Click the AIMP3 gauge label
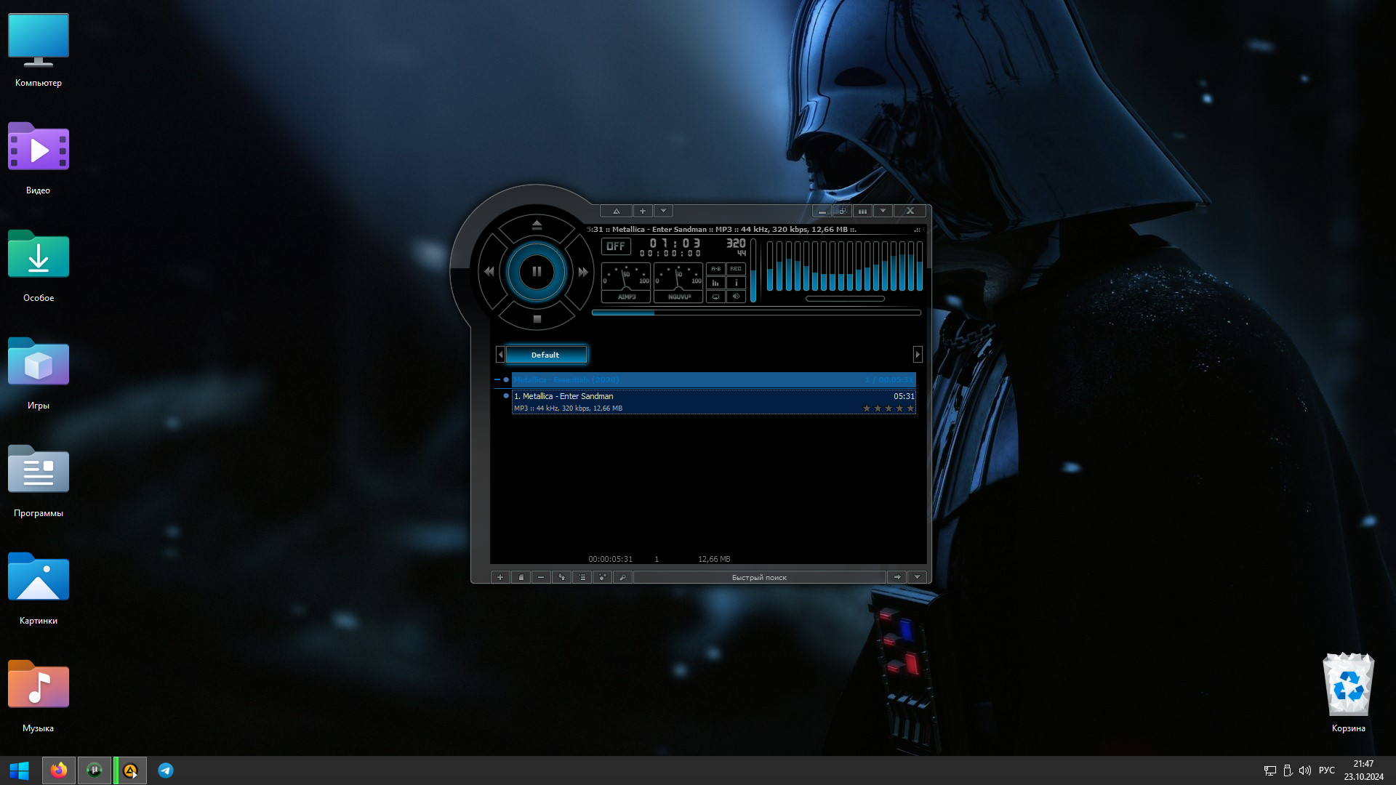 (x=627, y=297)
